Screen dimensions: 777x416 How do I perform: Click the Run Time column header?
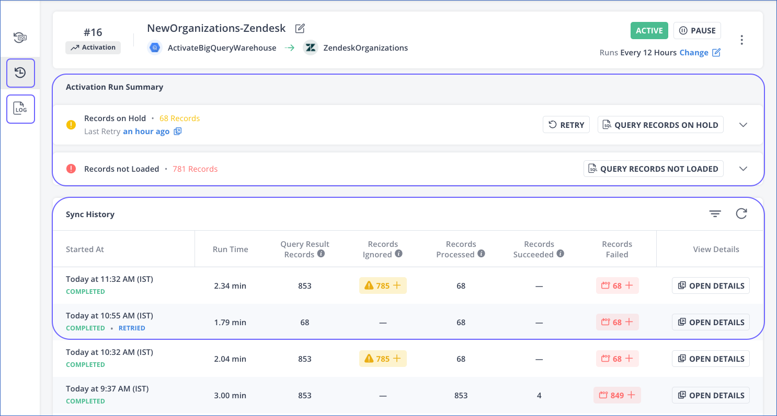(231, 249)
